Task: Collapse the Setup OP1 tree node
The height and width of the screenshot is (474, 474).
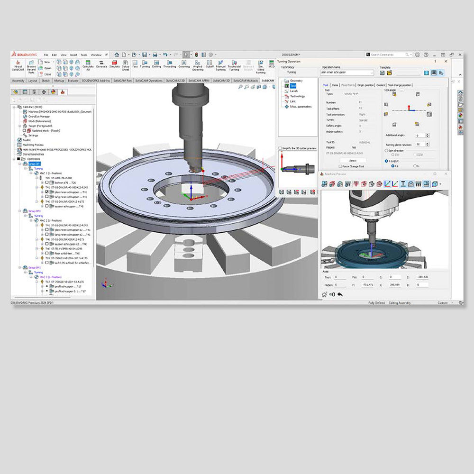Action: point(19,164)
